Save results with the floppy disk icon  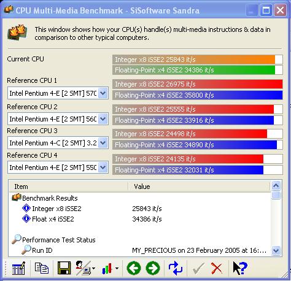coord(64,268)
